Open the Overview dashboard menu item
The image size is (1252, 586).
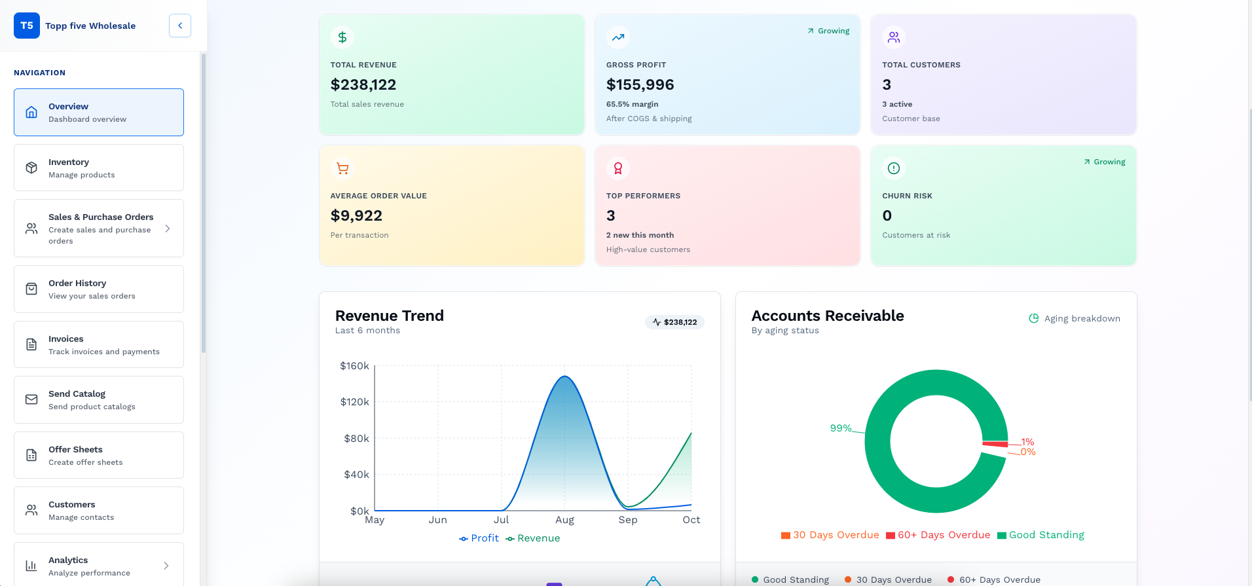(x=99, y=113)
